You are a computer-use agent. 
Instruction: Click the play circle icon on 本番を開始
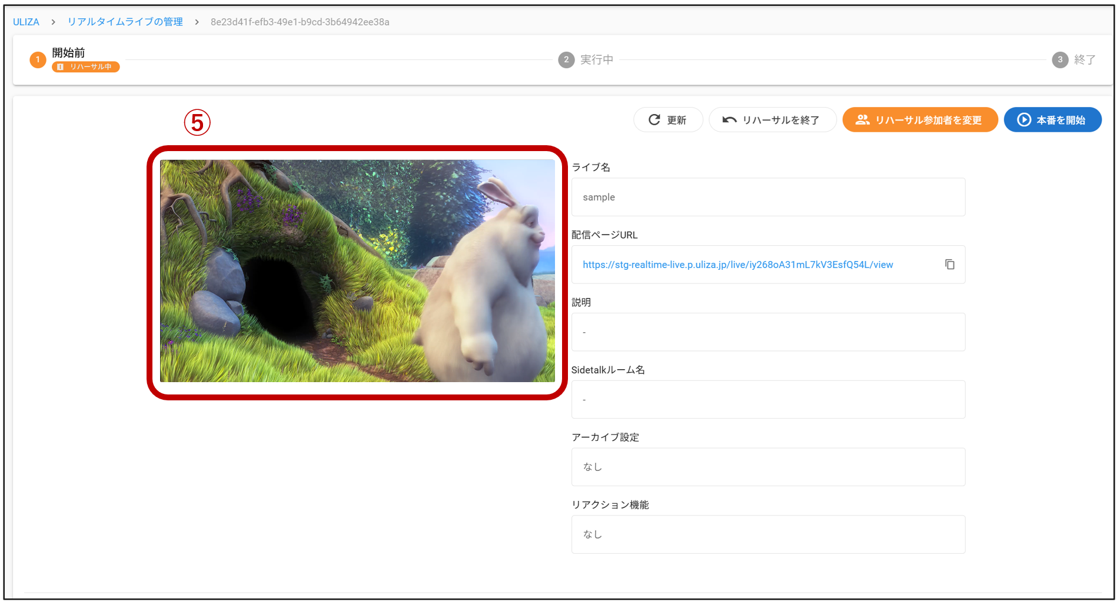1024,120
